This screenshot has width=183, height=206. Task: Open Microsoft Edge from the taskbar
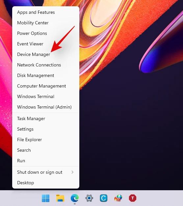[x=75, y=198]
